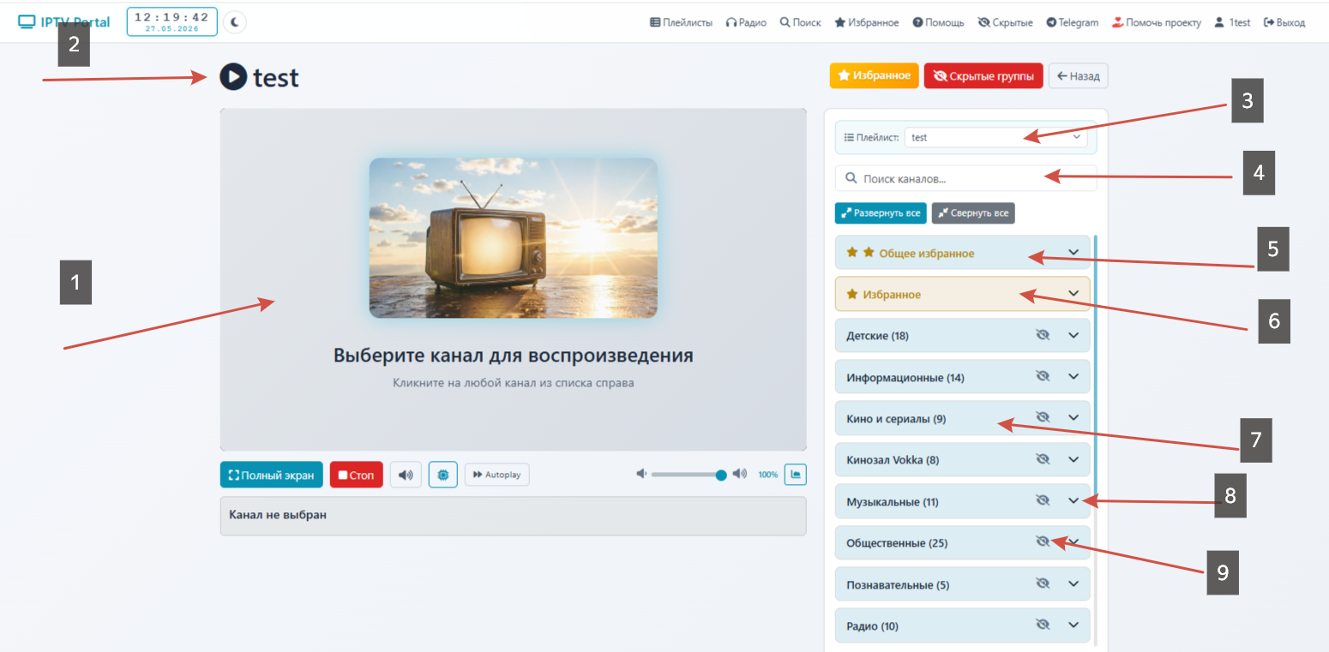
Task: Expand the Радио (10) group chevron
Action: [1073, 625]
